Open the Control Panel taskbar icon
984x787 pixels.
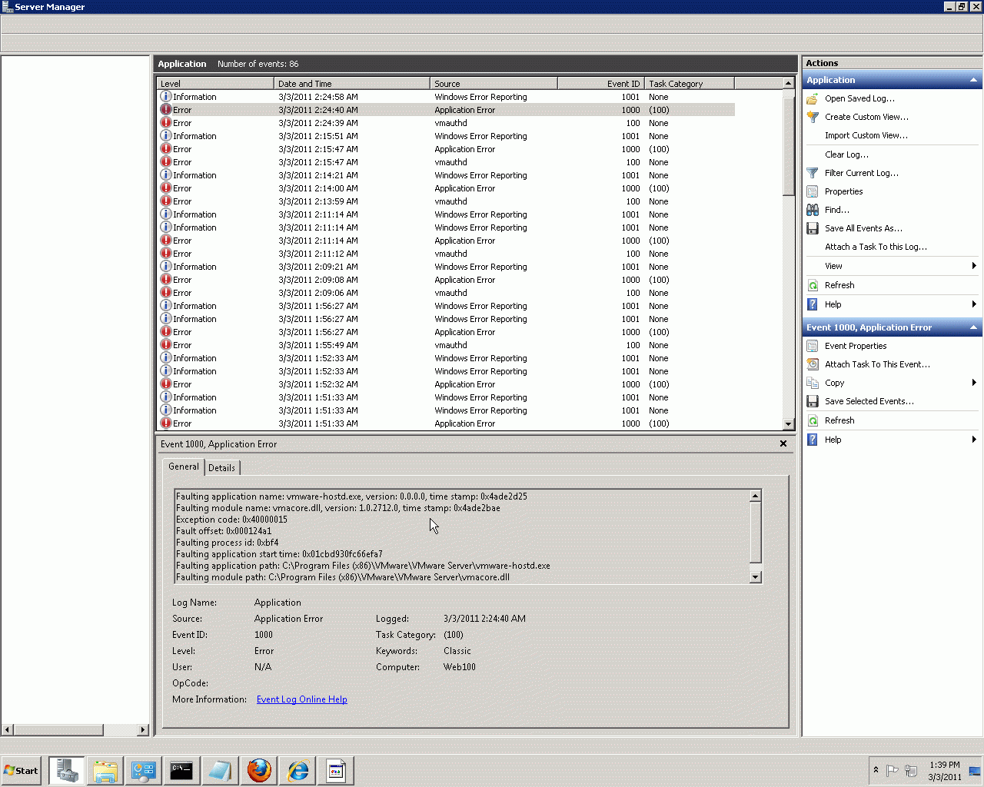pyautogui.click(x=144, y=770)
